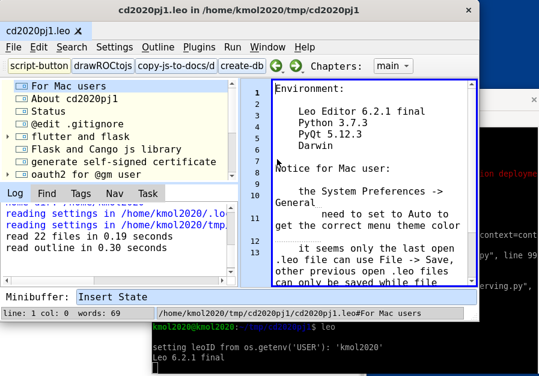Click the icon next to 'generate self-signed certificate'
Viewport: 539px width, 376px height.
[22, 162]
